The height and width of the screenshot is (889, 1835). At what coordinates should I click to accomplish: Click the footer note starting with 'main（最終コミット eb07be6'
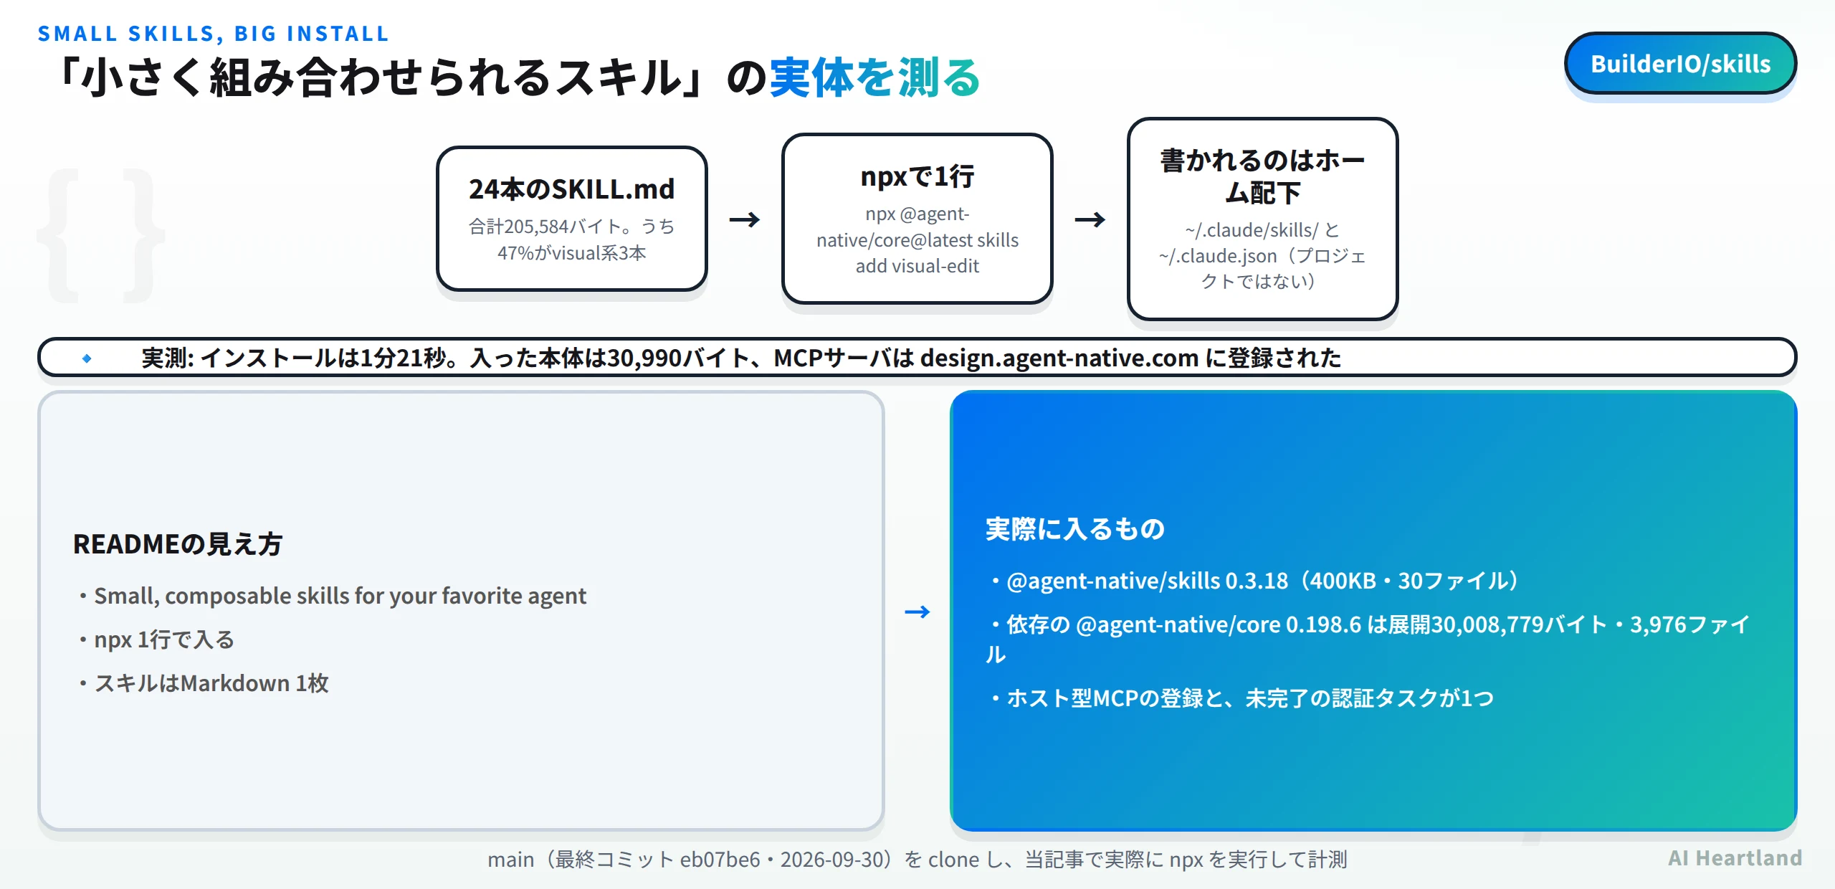tap(917, 859)
